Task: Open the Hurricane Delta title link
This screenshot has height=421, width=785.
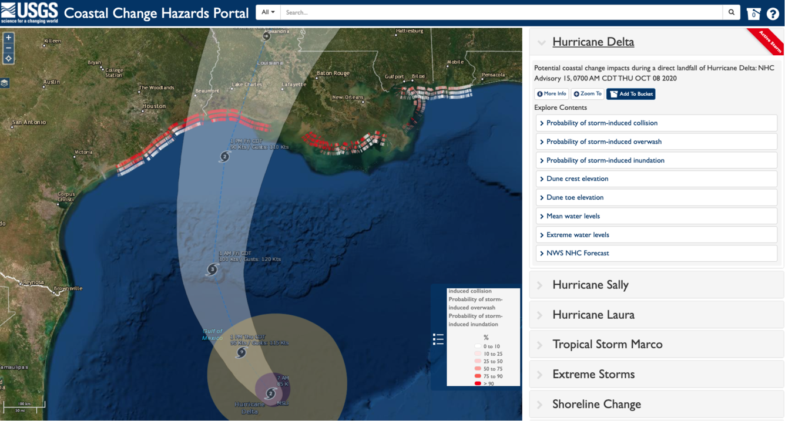Action: (593, 42)
